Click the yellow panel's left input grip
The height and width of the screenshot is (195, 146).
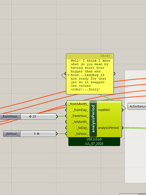pos(65,74)
